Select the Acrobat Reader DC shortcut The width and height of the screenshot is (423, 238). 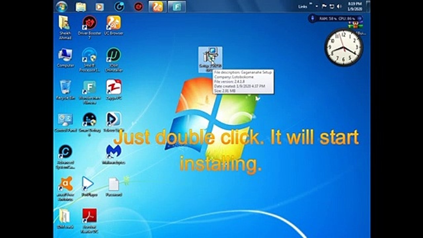pos(89,221)
